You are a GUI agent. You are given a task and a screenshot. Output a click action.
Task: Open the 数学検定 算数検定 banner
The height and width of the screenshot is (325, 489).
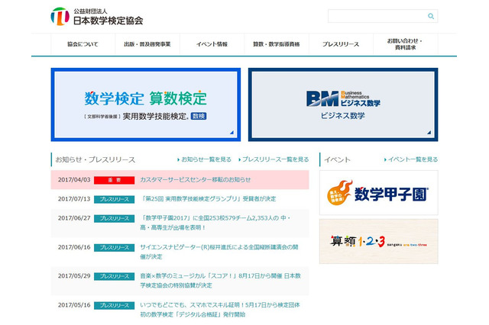[x=146, y=105]
